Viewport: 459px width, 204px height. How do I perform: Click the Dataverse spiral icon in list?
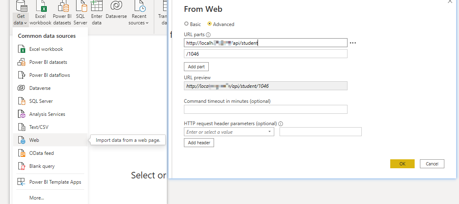22,88
